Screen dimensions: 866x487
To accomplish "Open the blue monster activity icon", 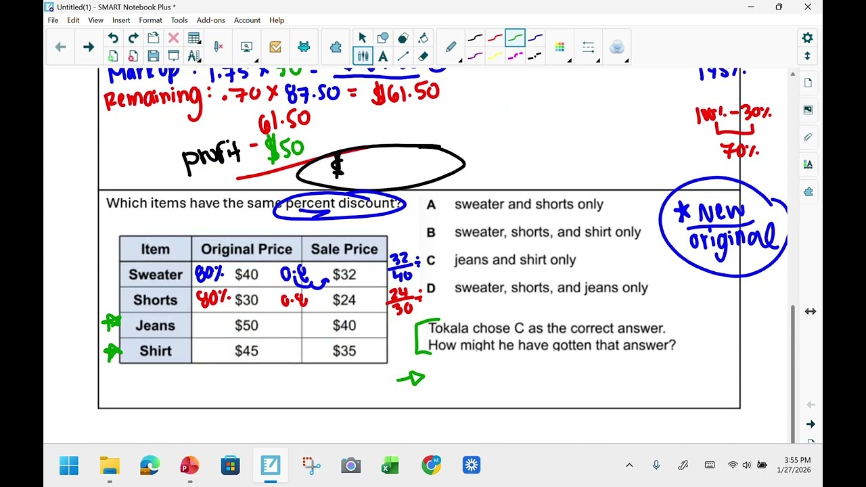I will click(x=304, y=47).
